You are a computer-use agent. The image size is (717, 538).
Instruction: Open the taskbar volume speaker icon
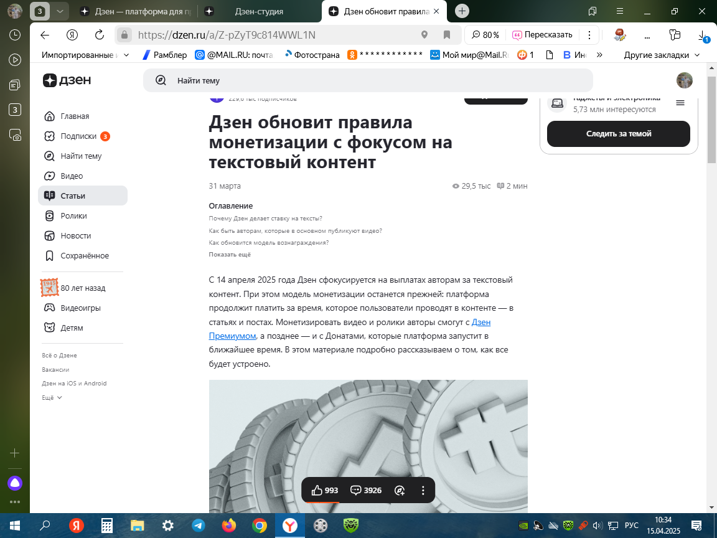click(597, 526)
